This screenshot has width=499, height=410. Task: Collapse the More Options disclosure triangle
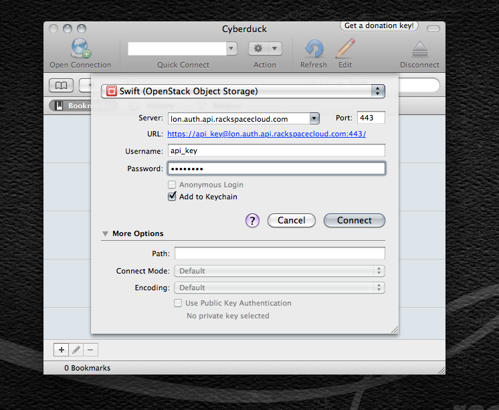[x=105, y=233]
